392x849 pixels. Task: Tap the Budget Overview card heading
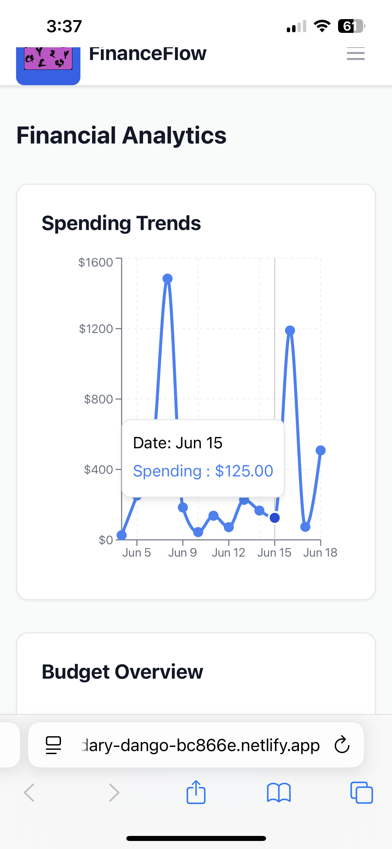122,672
